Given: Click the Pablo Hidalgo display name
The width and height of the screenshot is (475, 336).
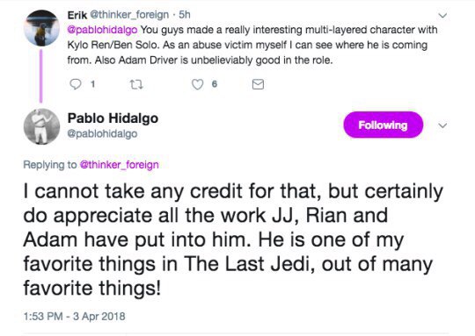Looking at the screenshot, I should pyautogui.click(x=113, y=118).
